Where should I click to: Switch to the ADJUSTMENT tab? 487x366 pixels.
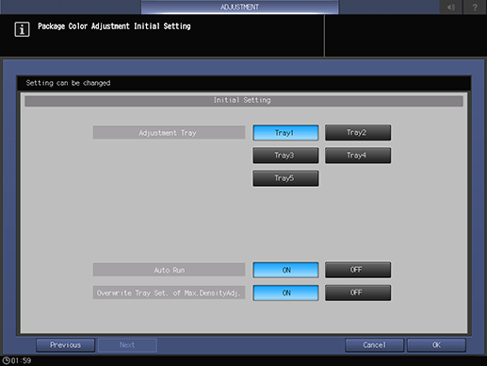pyautogui.click(x=239, y=7)
